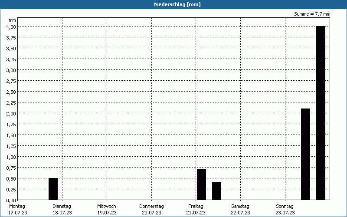Click the 0,00 y-axis value
This screenshot has width=347, height=217.
point(11,201)
